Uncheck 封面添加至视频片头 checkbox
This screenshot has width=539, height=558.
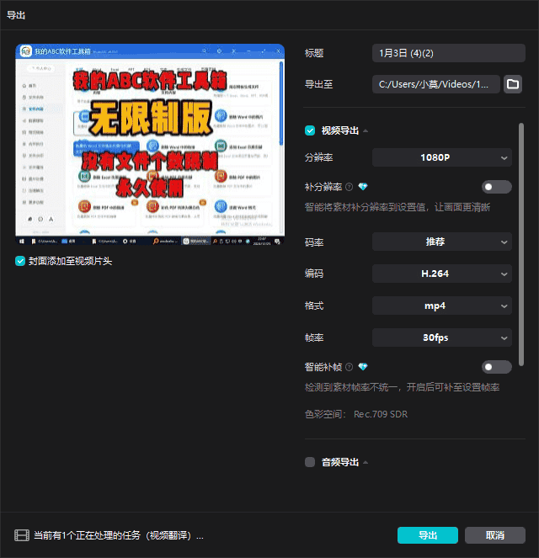20,261
